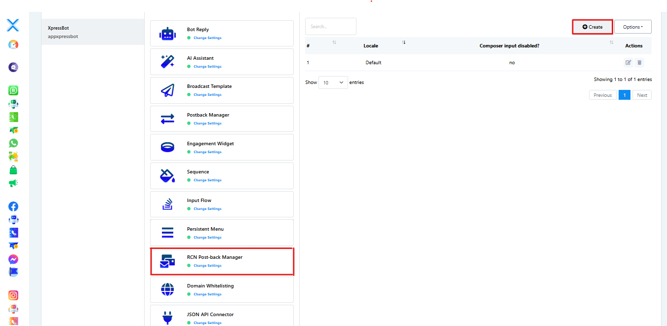Sort the table by Locale column
This screenshot has height=326, width=667.
(x=371, y=46)
